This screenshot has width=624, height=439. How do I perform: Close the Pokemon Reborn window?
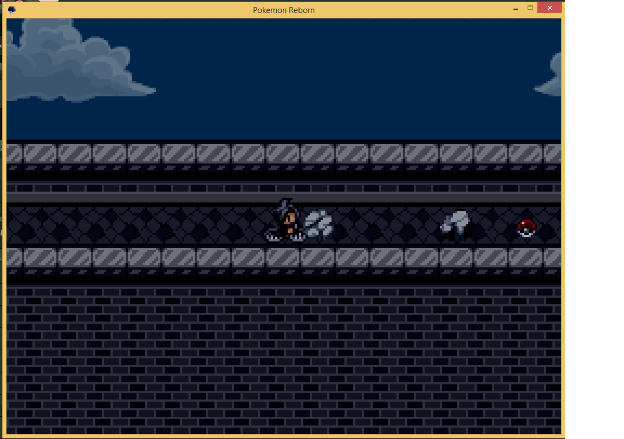point(549,8)
